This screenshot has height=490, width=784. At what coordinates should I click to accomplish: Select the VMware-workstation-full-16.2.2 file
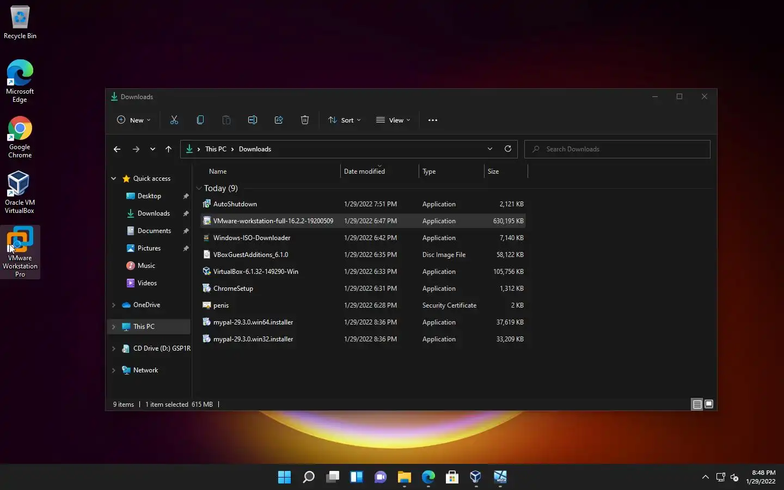click(x=363, y=221)
